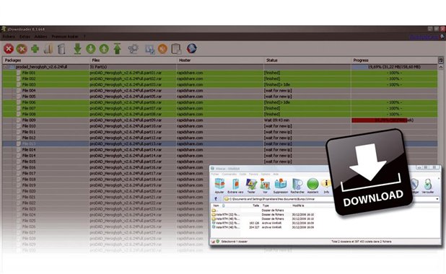Open column chooser at table's top-right corner
446x274 pixels.
coord(441,61)
